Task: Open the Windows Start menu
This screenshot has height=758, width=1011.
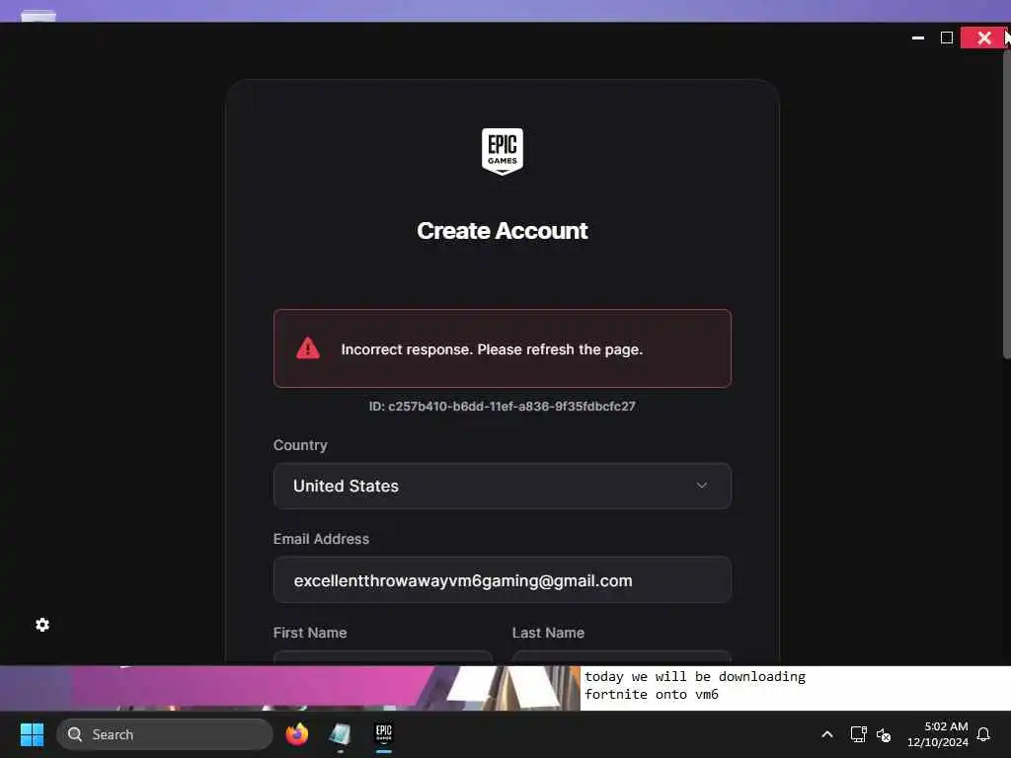Action: tap(32, 734)
